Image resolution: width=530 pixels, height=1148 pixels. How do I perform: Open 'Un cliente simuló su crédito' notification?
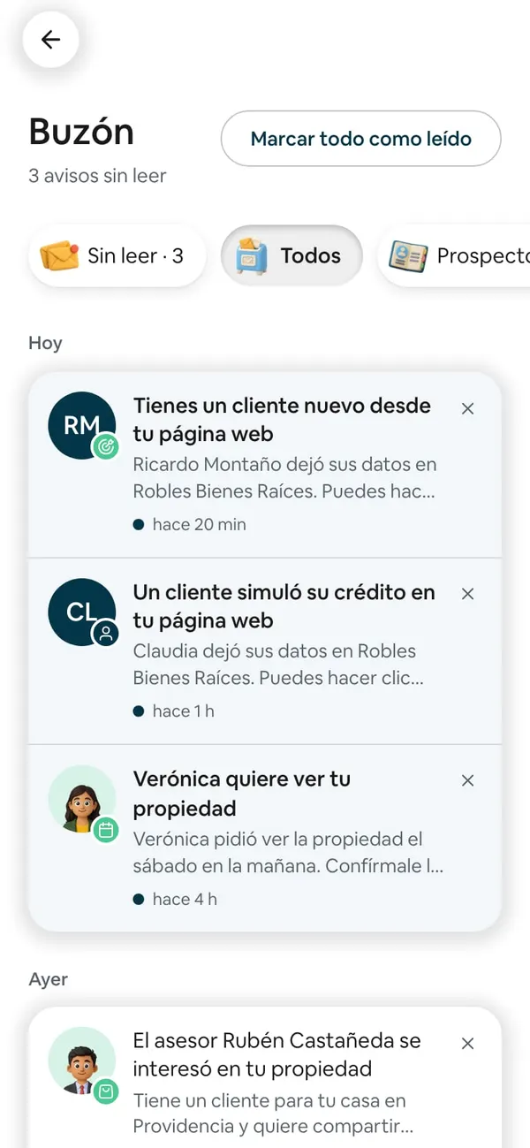coord(265,651)
